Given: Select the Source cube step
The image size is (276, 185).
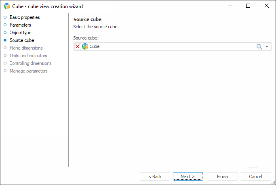Looking at the screenshot, I should click(x=22, y=40).
